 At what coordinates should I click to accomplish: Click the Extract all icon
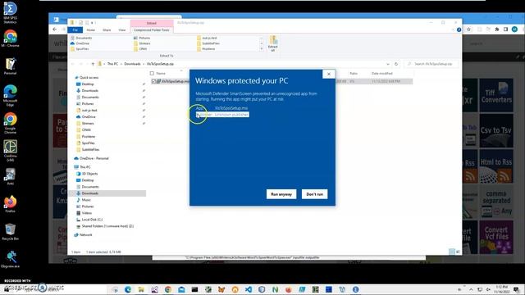(273, 43)
